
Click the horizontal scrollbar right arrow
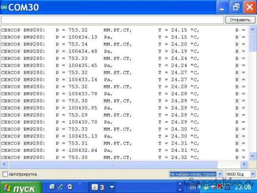(245, 164)
